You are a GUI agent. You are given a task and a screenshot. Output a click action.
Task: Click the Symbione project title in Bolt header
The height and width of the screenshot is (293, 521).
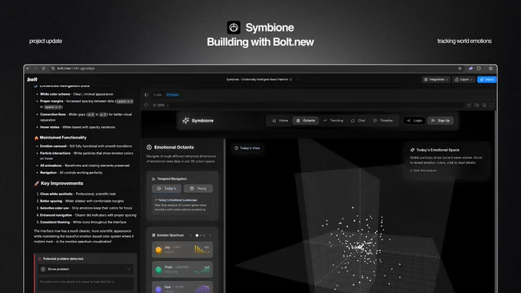257,80
